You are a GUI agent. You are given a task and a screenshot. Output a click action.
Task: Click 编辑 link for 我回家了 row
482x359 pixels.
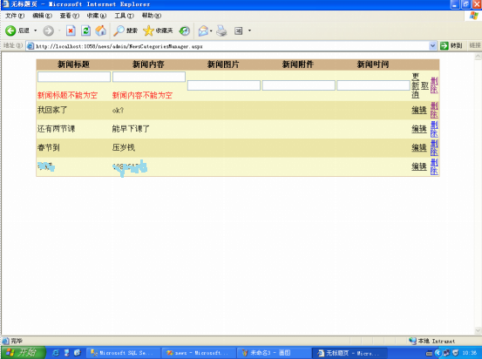pos(419,110)
